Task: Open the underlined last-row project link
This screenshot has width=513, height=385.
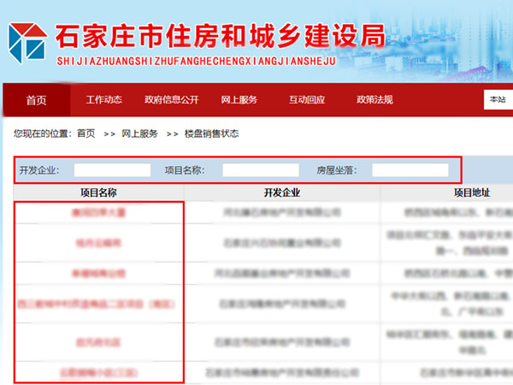Action: [98, 372]
